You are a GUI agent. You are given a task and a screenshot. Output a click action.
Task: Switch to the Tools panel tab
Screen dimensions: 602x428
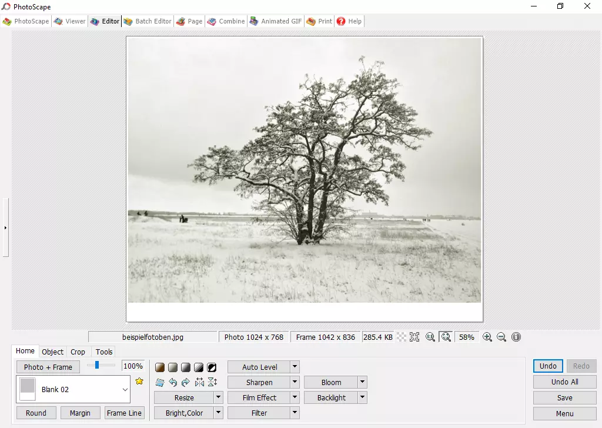(104, 352)
